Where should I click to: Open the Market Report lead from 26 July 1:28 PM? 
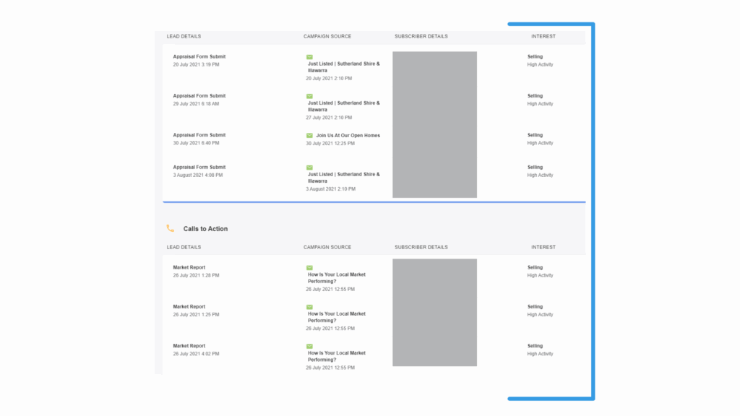tap(189, 267)
